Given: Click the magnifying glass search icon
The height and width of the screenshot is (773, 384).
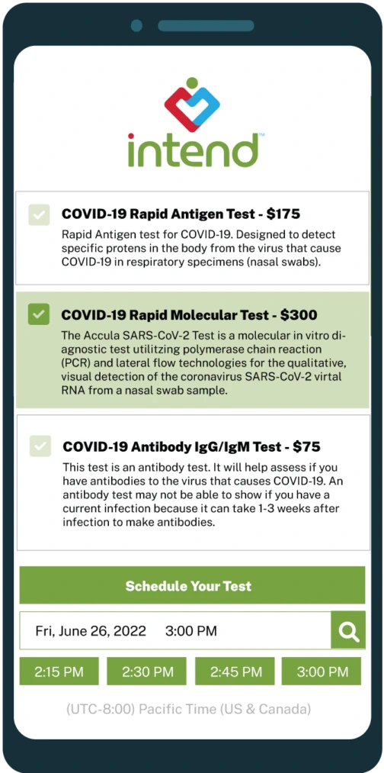Looking at the screenshot, I should coord(348,630).
